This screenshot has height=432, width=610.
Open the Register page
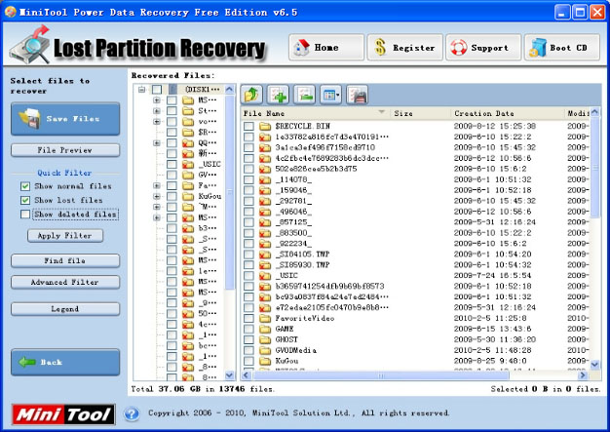[x=405, y=48]
